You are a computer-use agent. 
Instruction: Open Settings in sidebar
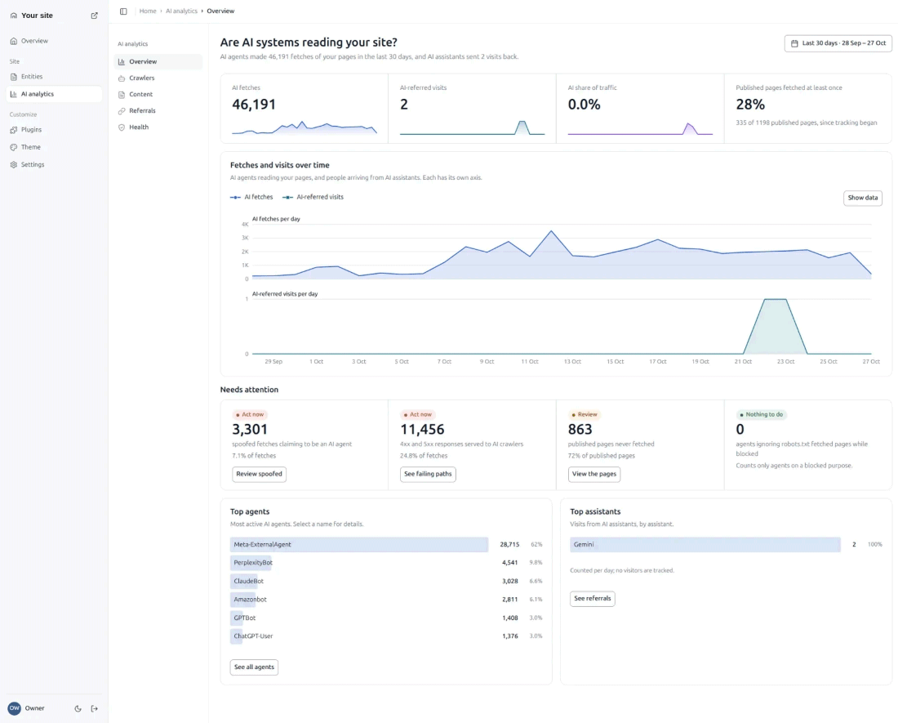[x=54, y=164]
